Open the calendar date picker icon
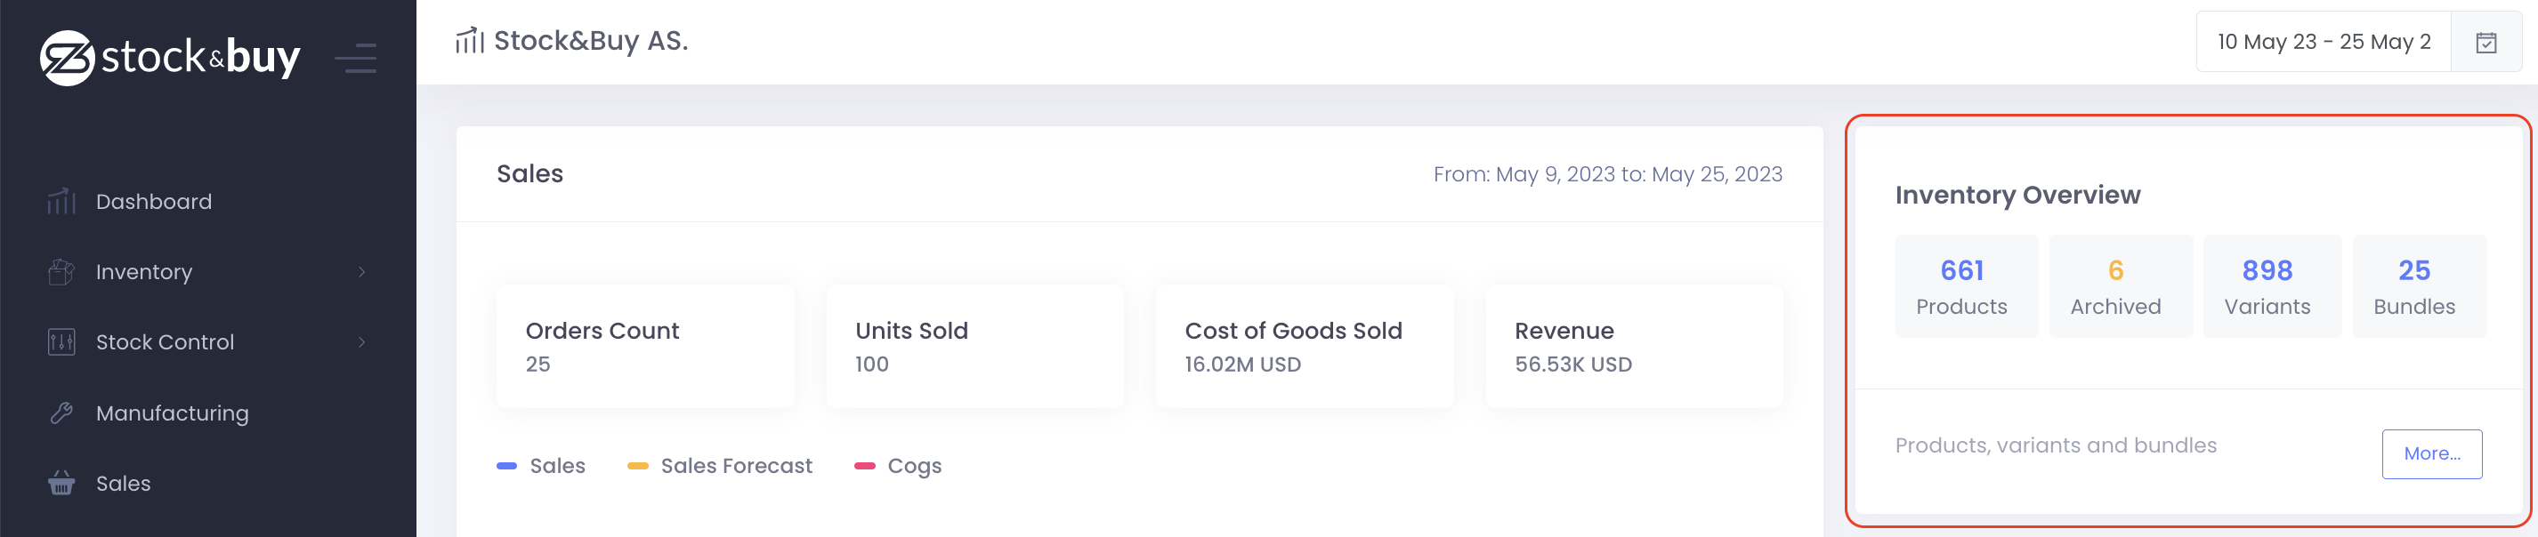Image resolution: width=2538 pixels, height=537 pixels. (2485, 43)
